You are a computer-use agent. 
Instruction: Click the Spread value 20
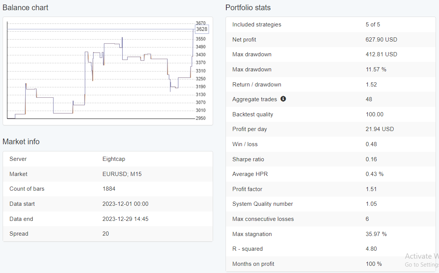click(x=106, y=234)
